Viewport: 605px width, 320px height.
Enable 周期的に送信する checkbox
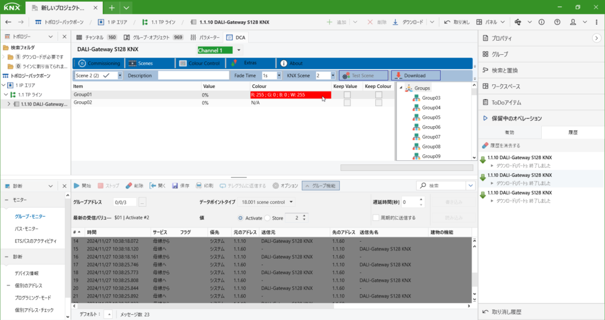coord(376,217)
